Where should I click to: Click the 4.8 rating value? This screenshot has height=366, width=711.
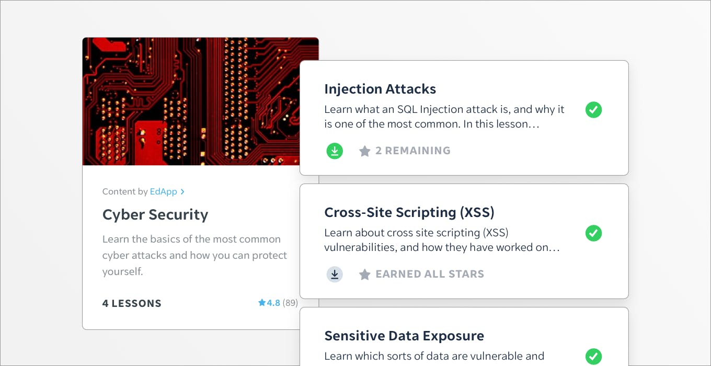pyautogui.click(x=273, y=303)
